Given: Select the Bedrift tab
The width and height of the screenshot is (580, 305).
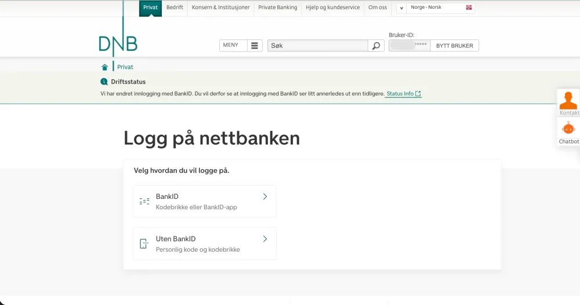Looking at the screenshot, I should pos(175,8).
